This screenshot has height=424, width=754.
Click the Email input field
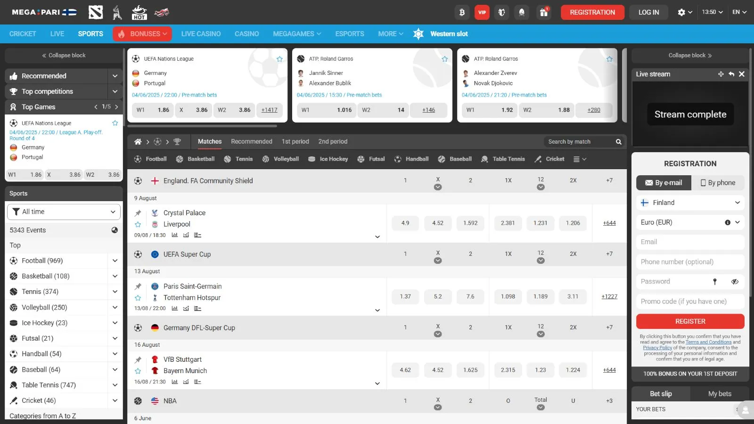pyautogui.click(x=690, y=242)
